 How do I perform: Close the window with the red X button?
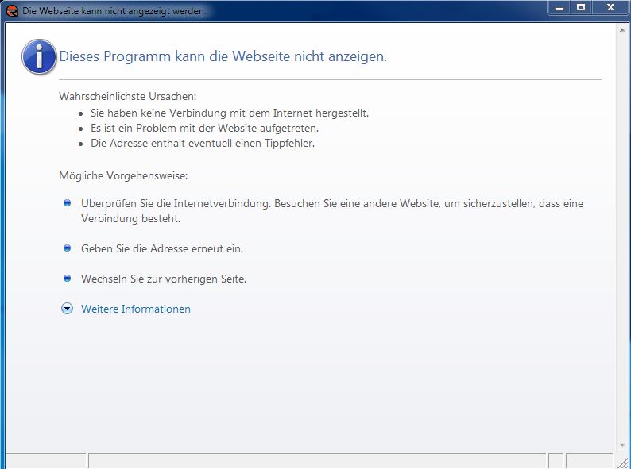tap(610, 7)
